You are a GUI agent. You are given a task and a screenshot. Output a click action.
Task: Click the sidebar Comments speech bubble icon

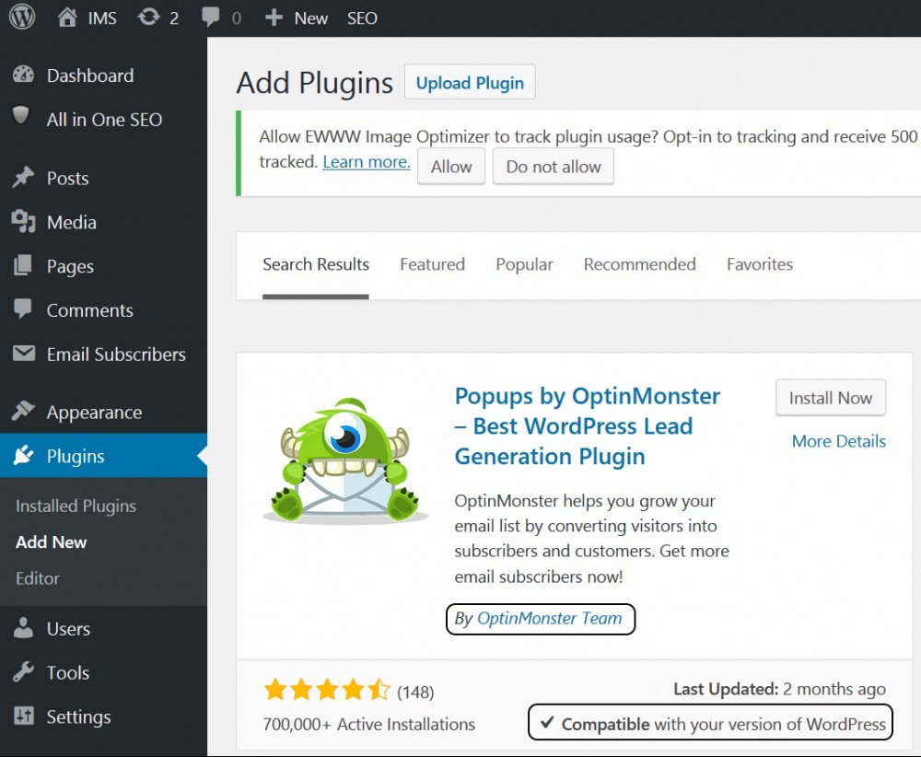(x=23, y=309)
